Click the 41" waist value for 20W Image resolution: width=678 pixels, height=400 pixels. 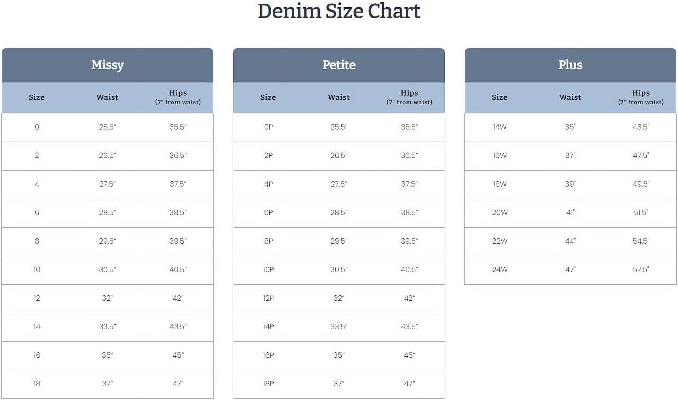(570, 213)
